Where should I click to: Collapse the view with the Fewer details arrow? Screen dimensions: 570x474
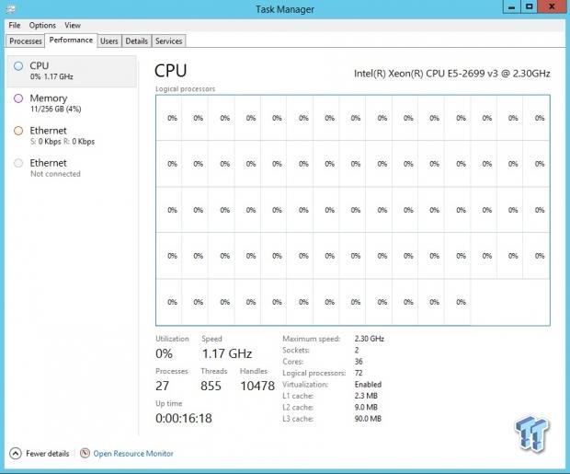tap(16, 453)
